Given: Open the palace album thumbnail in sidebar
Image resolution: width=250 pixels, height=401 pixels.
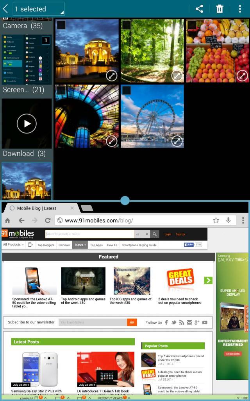Looking at the screenshot, I should pyautogui.click(x=27, y=181).
